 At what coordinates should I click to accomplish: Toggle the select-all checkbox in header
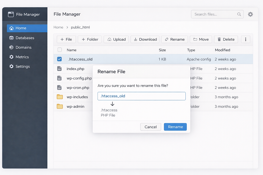(60, 50)
